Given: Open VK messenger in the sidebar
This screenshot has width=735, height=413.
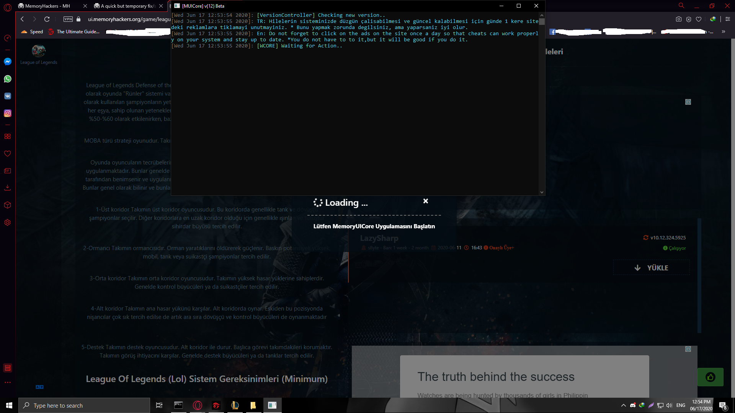Looking at the screenshot, I should pyautogui.click(x=8, y=96).
